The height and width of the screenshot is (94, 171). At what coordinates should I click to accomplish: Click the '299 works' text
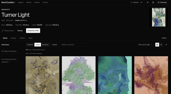[10, 20]
